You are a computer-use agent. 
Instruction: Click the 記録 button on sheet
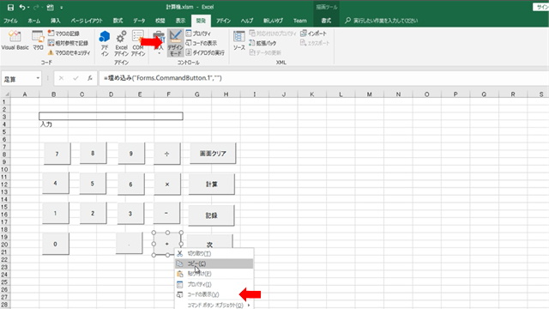pyautogui.click(x=211, y=215)
